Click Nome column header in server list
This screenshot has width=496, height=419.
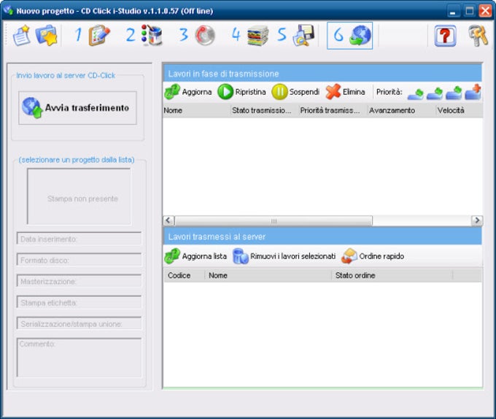coord(268,276)
